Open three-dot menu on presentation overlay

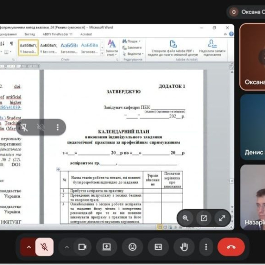[57, 127]
